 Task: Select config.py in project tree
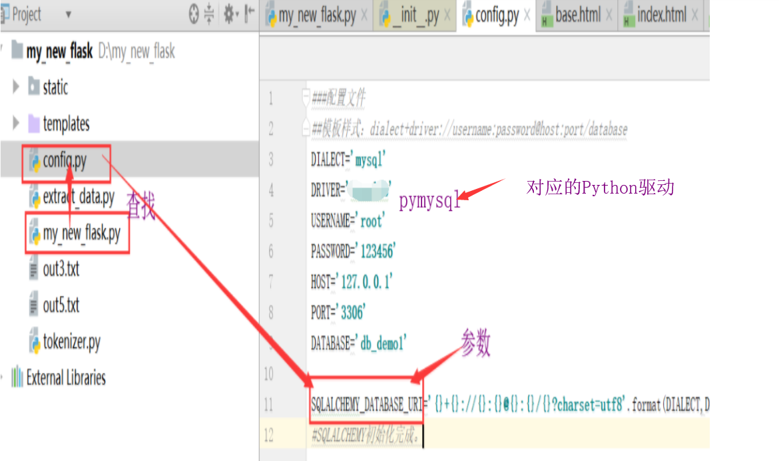tap(64, 161)
